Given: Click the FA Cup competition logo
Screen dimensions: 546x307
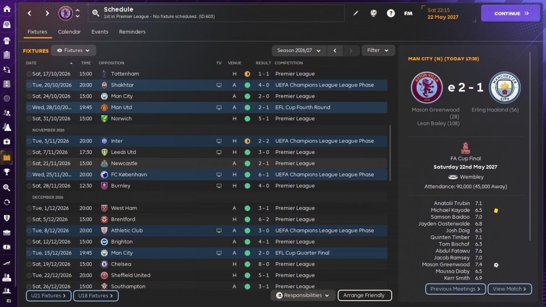Looking at the screenshot, I should point(465,148).
